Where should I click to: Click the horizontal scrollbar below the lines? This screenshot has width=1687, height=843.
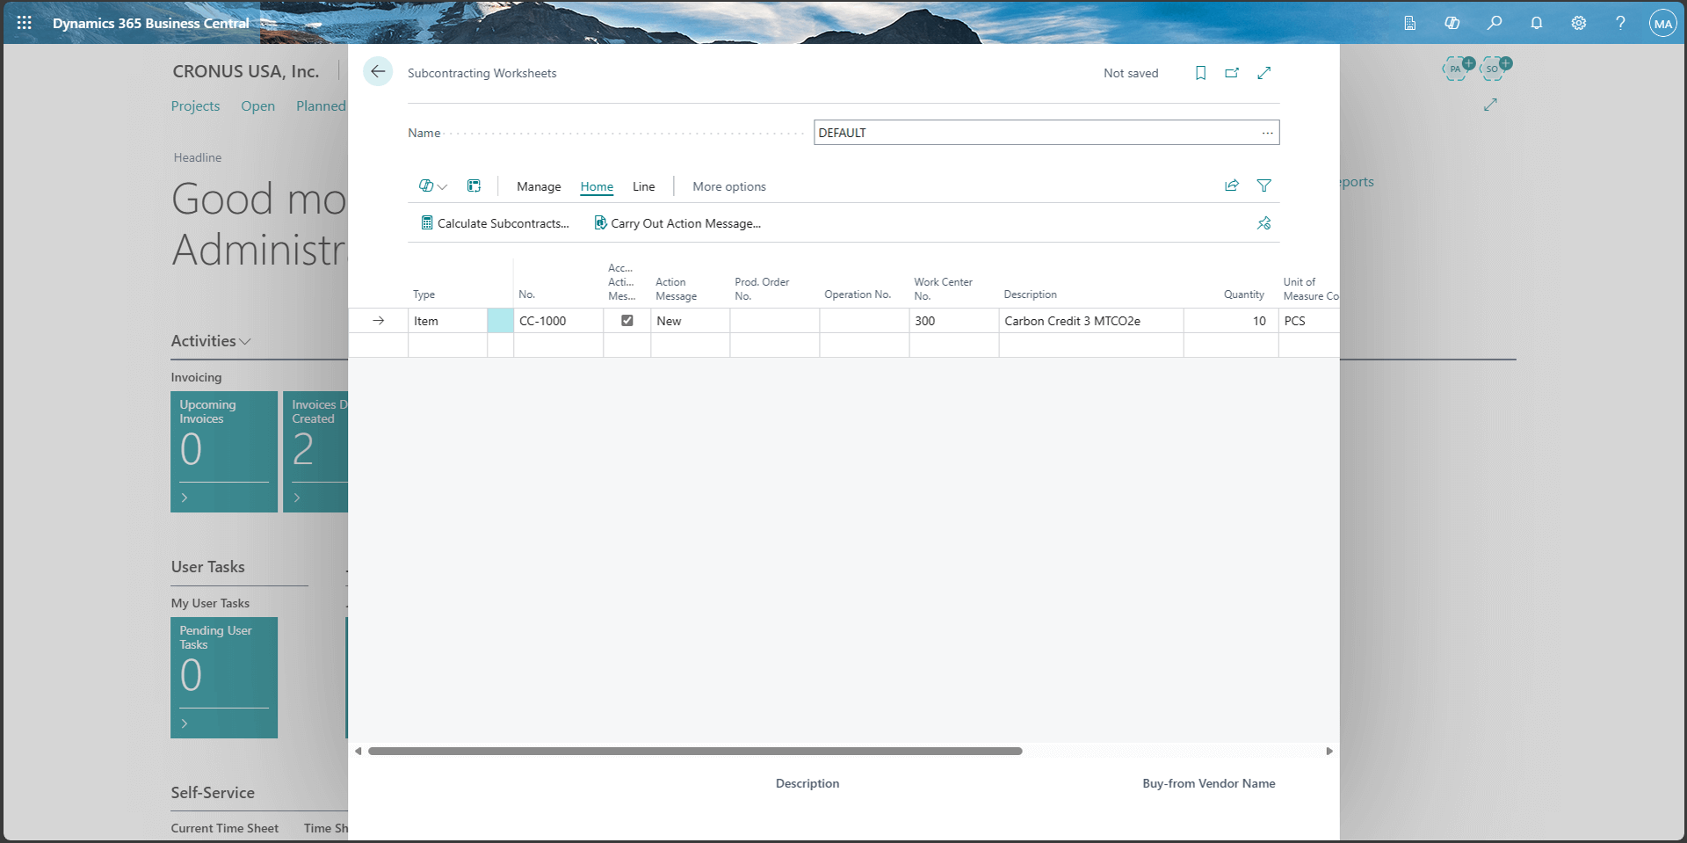[x=694, y=751]
